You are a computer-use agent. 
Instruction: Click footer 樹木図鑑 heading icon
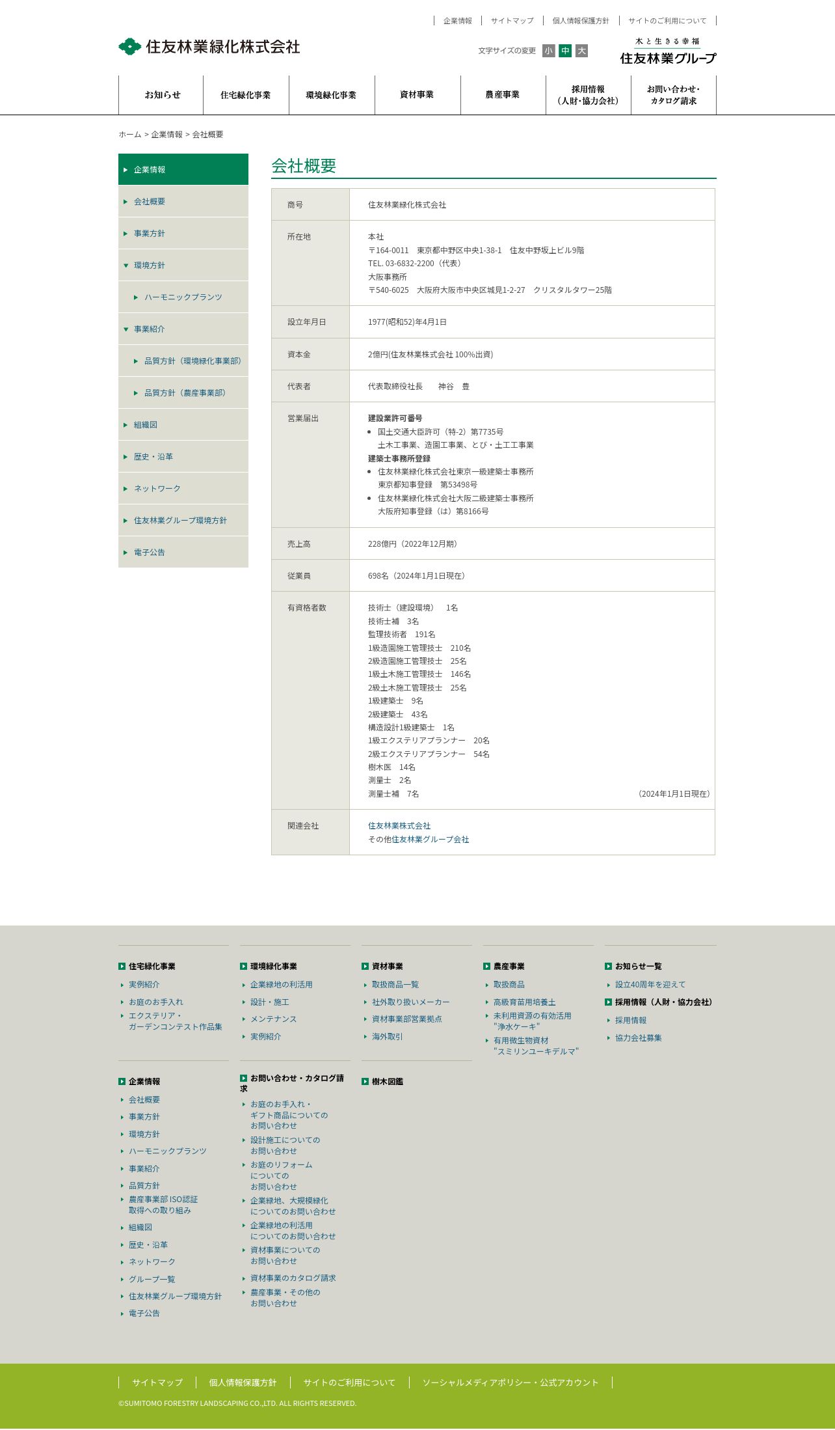pos(365,1082)
